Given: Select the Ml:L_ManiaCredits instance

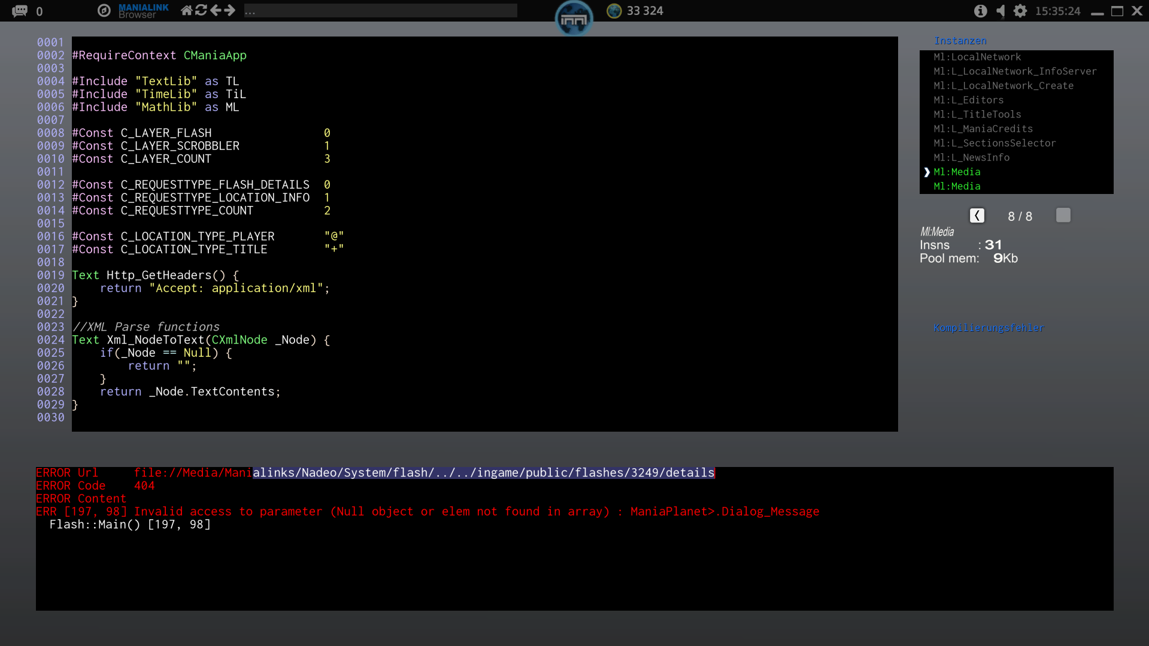Looking at the screenshot, I should coord(983,129).
